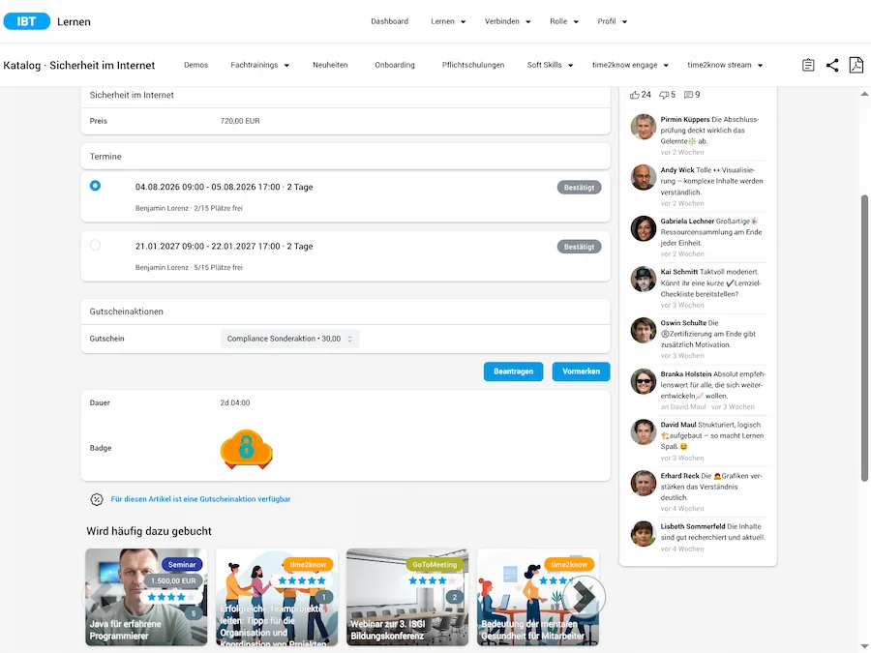The height and width of the screenshot is (653, 871).
Task: Select the 21.01.2027 date radio button
Action: pos(95,245)
